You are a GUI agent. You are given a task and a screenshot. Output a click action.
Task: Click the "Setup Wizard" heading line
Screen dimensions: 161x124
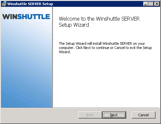click(x=74, y=25)
